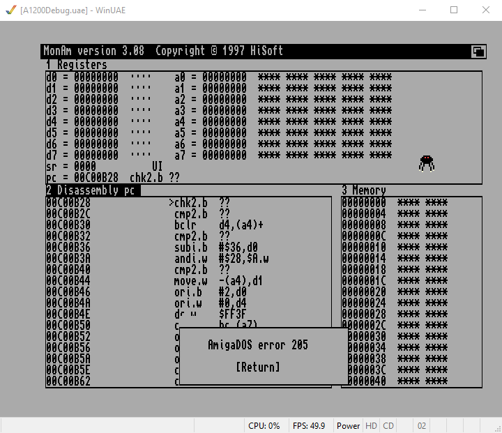Dismiss AmigaDOS error with [Return]
Screen dimensions: 502x433
pyautogui.click(x=258, y=367)
